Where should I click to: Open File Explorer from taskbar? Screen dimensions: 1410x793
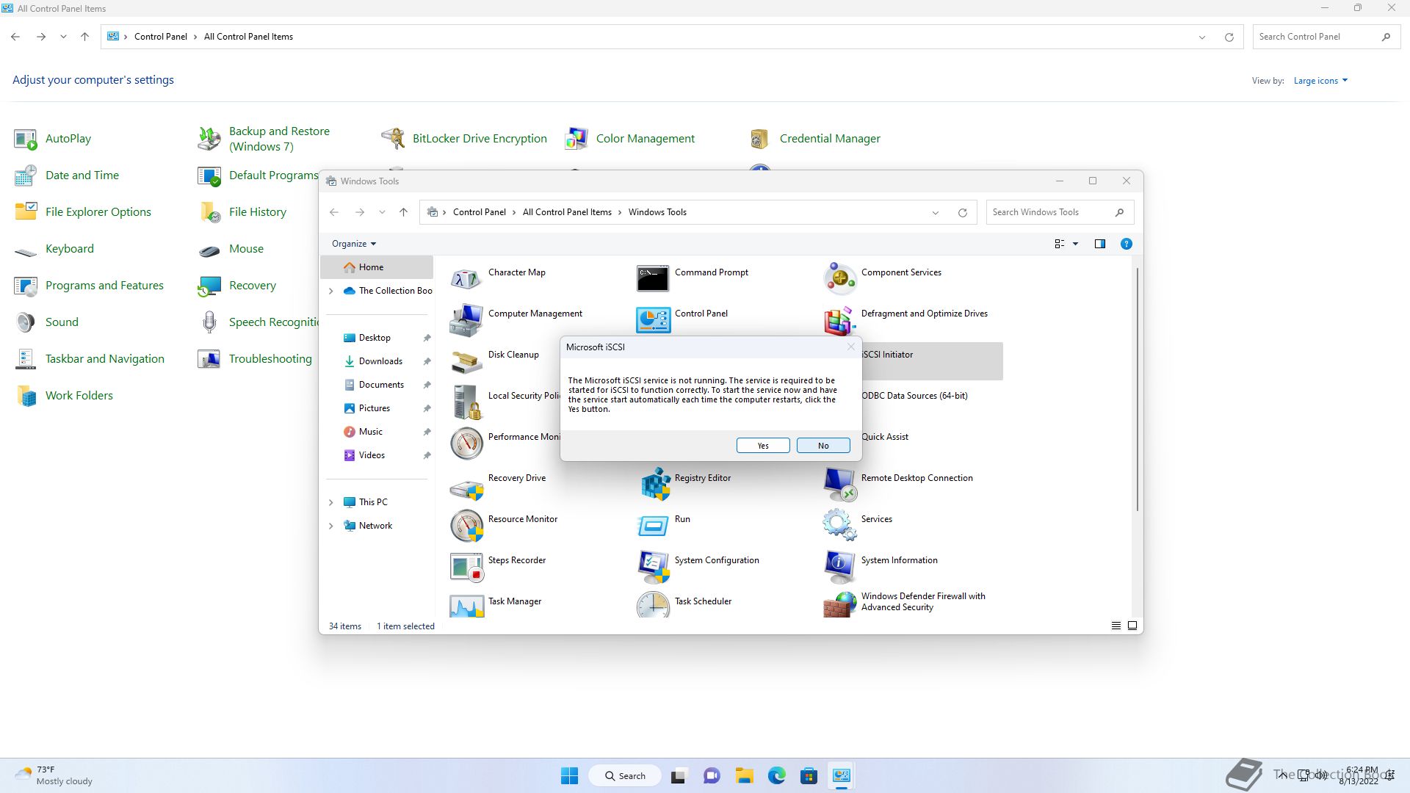click(x=744, y=775)
